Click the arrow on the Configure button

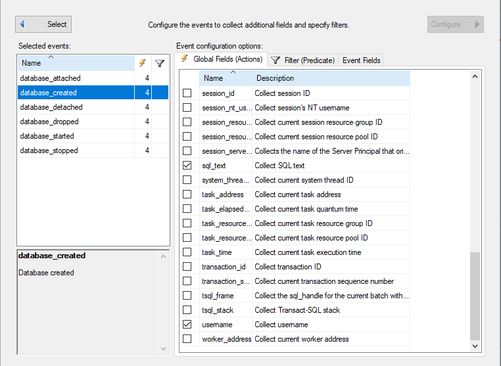click(477, 24)
